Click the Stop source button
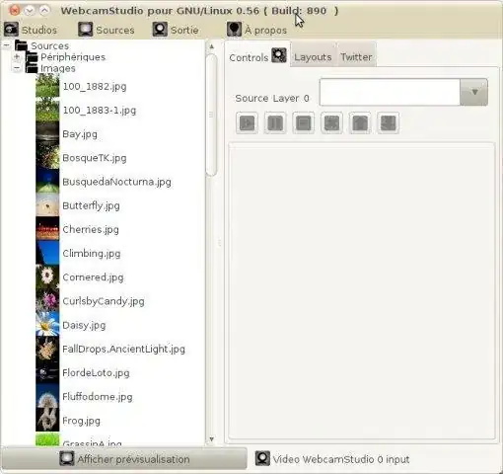 click(x=303, y=123)
